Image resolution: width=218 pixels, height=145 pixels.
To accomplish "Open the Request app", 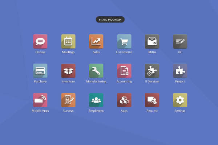I will pos(152,100).
